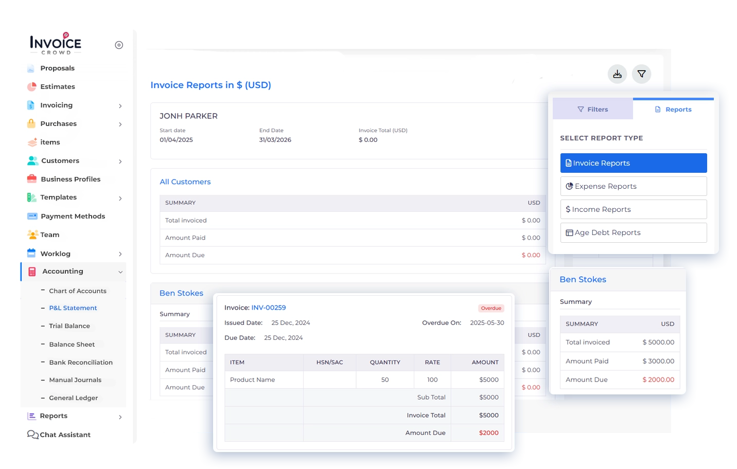Click the sidebar collapse circle icon
The image size is (737, 469).
click(x=119, y=45)
